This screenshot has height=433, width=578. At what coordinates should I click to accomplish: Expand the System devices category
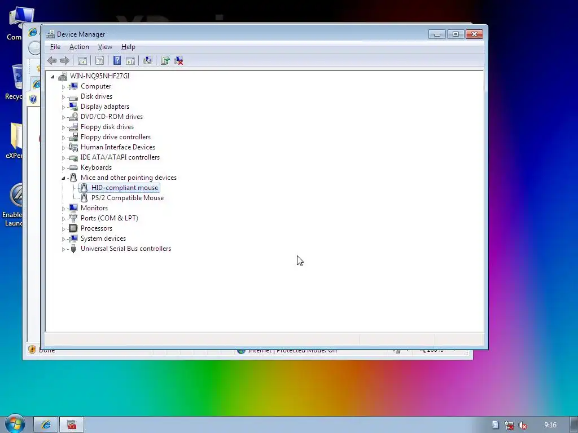point(63,239)
